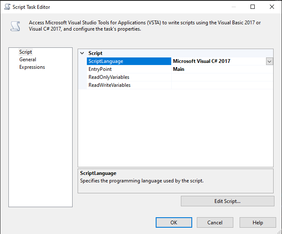
Task: Click the Microsoft Visual C# 2017 value
Action: tap(201, 61)
